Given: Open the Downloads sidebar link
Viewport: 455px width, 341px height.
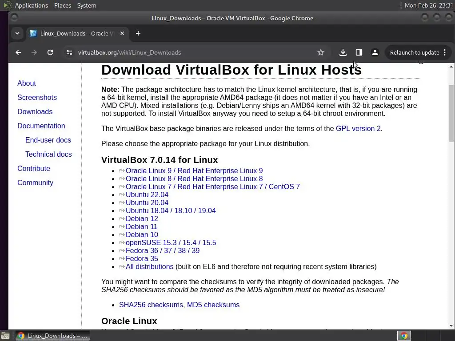Looking at the screenshot, I should pyautogui.click(x=35, y=111).
